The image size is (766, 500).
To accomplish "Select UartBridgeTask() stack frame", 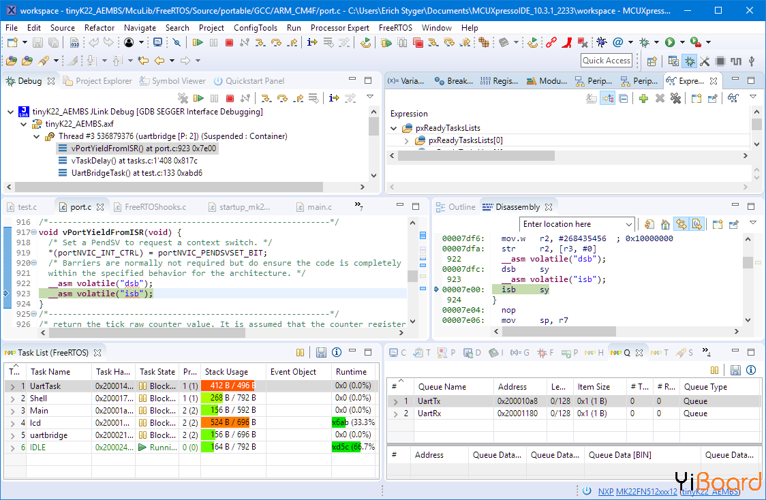I will pos(137,173).
